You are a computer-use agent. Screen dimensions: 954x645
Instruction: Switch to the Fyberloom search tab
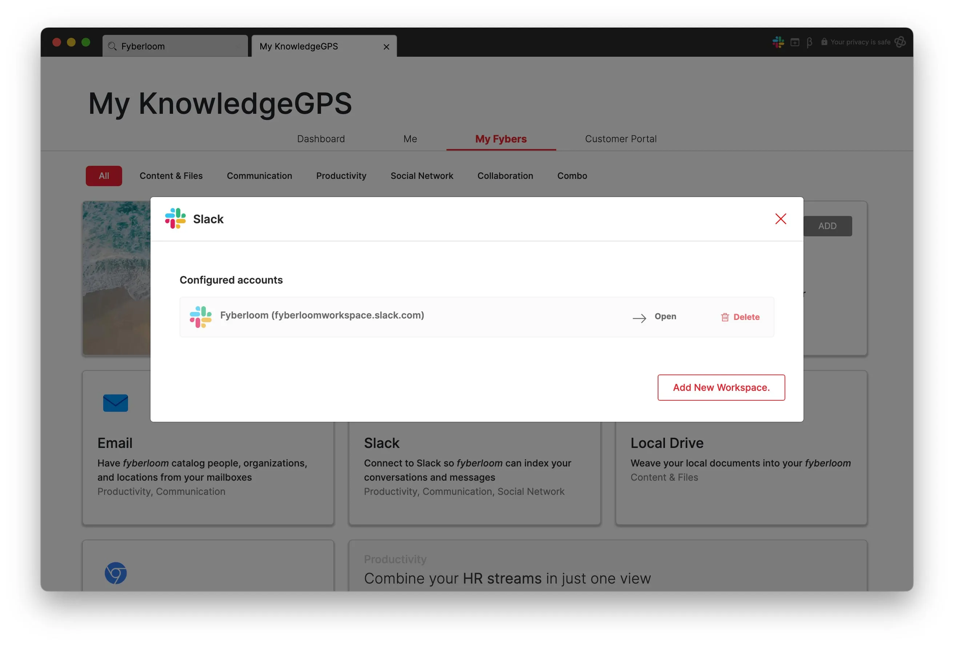click(175, 46)
